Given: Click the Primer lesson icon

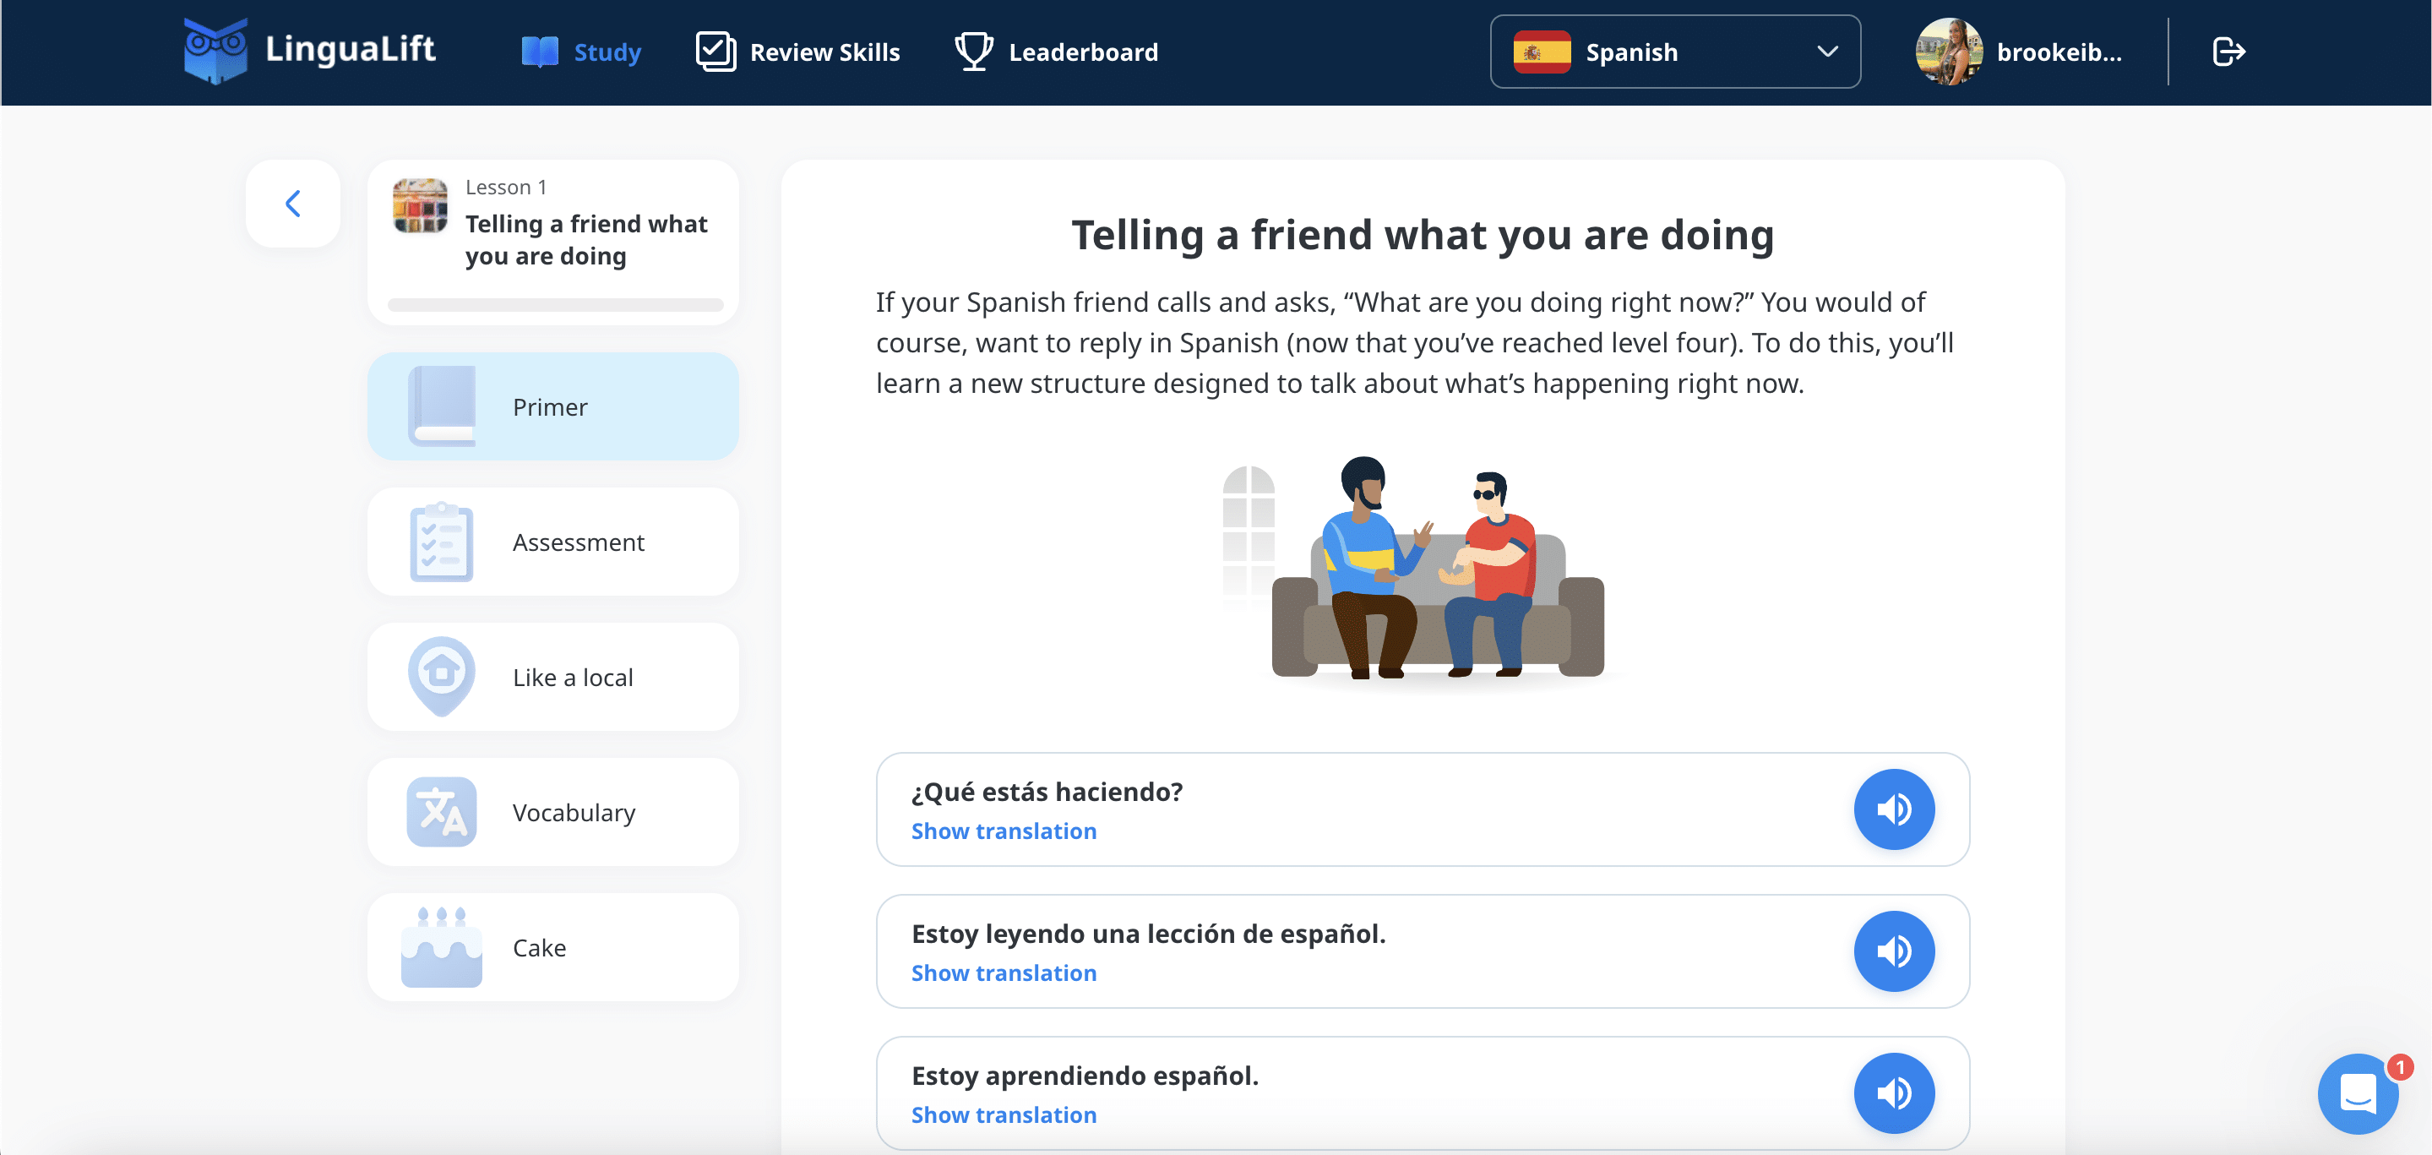Looking at the screenshot, I should 442,406.
